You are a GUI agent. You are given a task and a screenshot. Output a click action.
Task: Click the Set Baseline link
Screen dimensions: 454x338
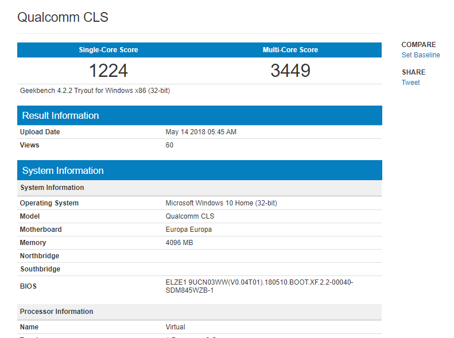point(420,55)
